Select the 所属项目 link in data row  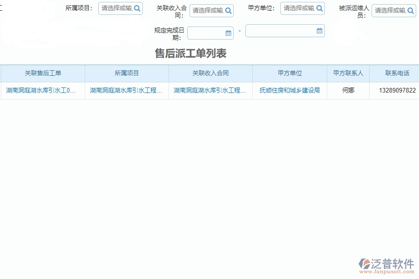click(x=126, y=90)
